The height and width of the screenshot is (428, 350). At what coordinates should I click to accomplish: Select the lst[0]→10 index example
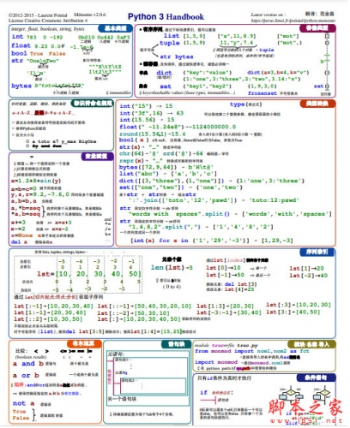[x=223, y=268]
